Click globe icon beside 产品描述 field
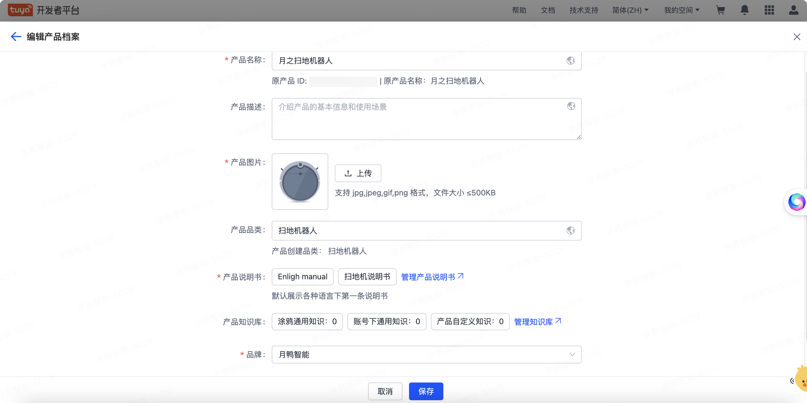 coord(570,106)
